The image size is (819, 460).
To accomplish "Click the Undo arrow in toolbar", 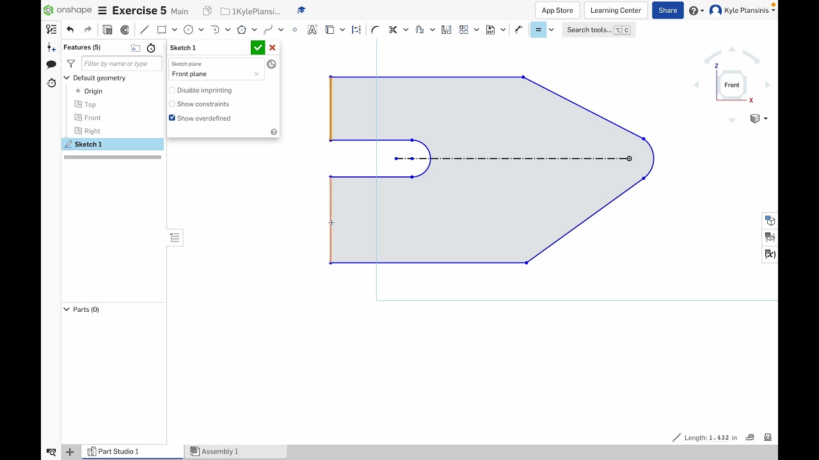I will 70,30.
